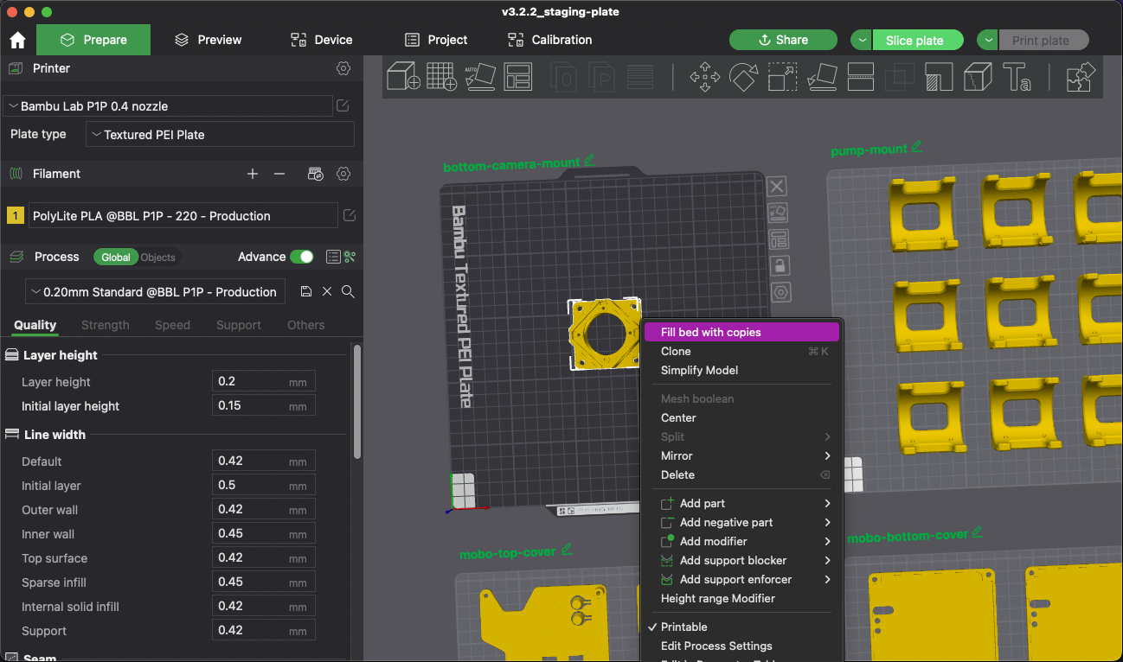1123x662 pixels.
Task: Toggle the Printable context menu option
Action: [x=683, y=627]
